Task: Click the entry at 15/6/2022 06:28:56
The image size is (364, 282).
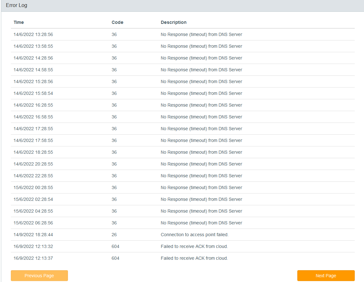Action: (x=183, y=223)
